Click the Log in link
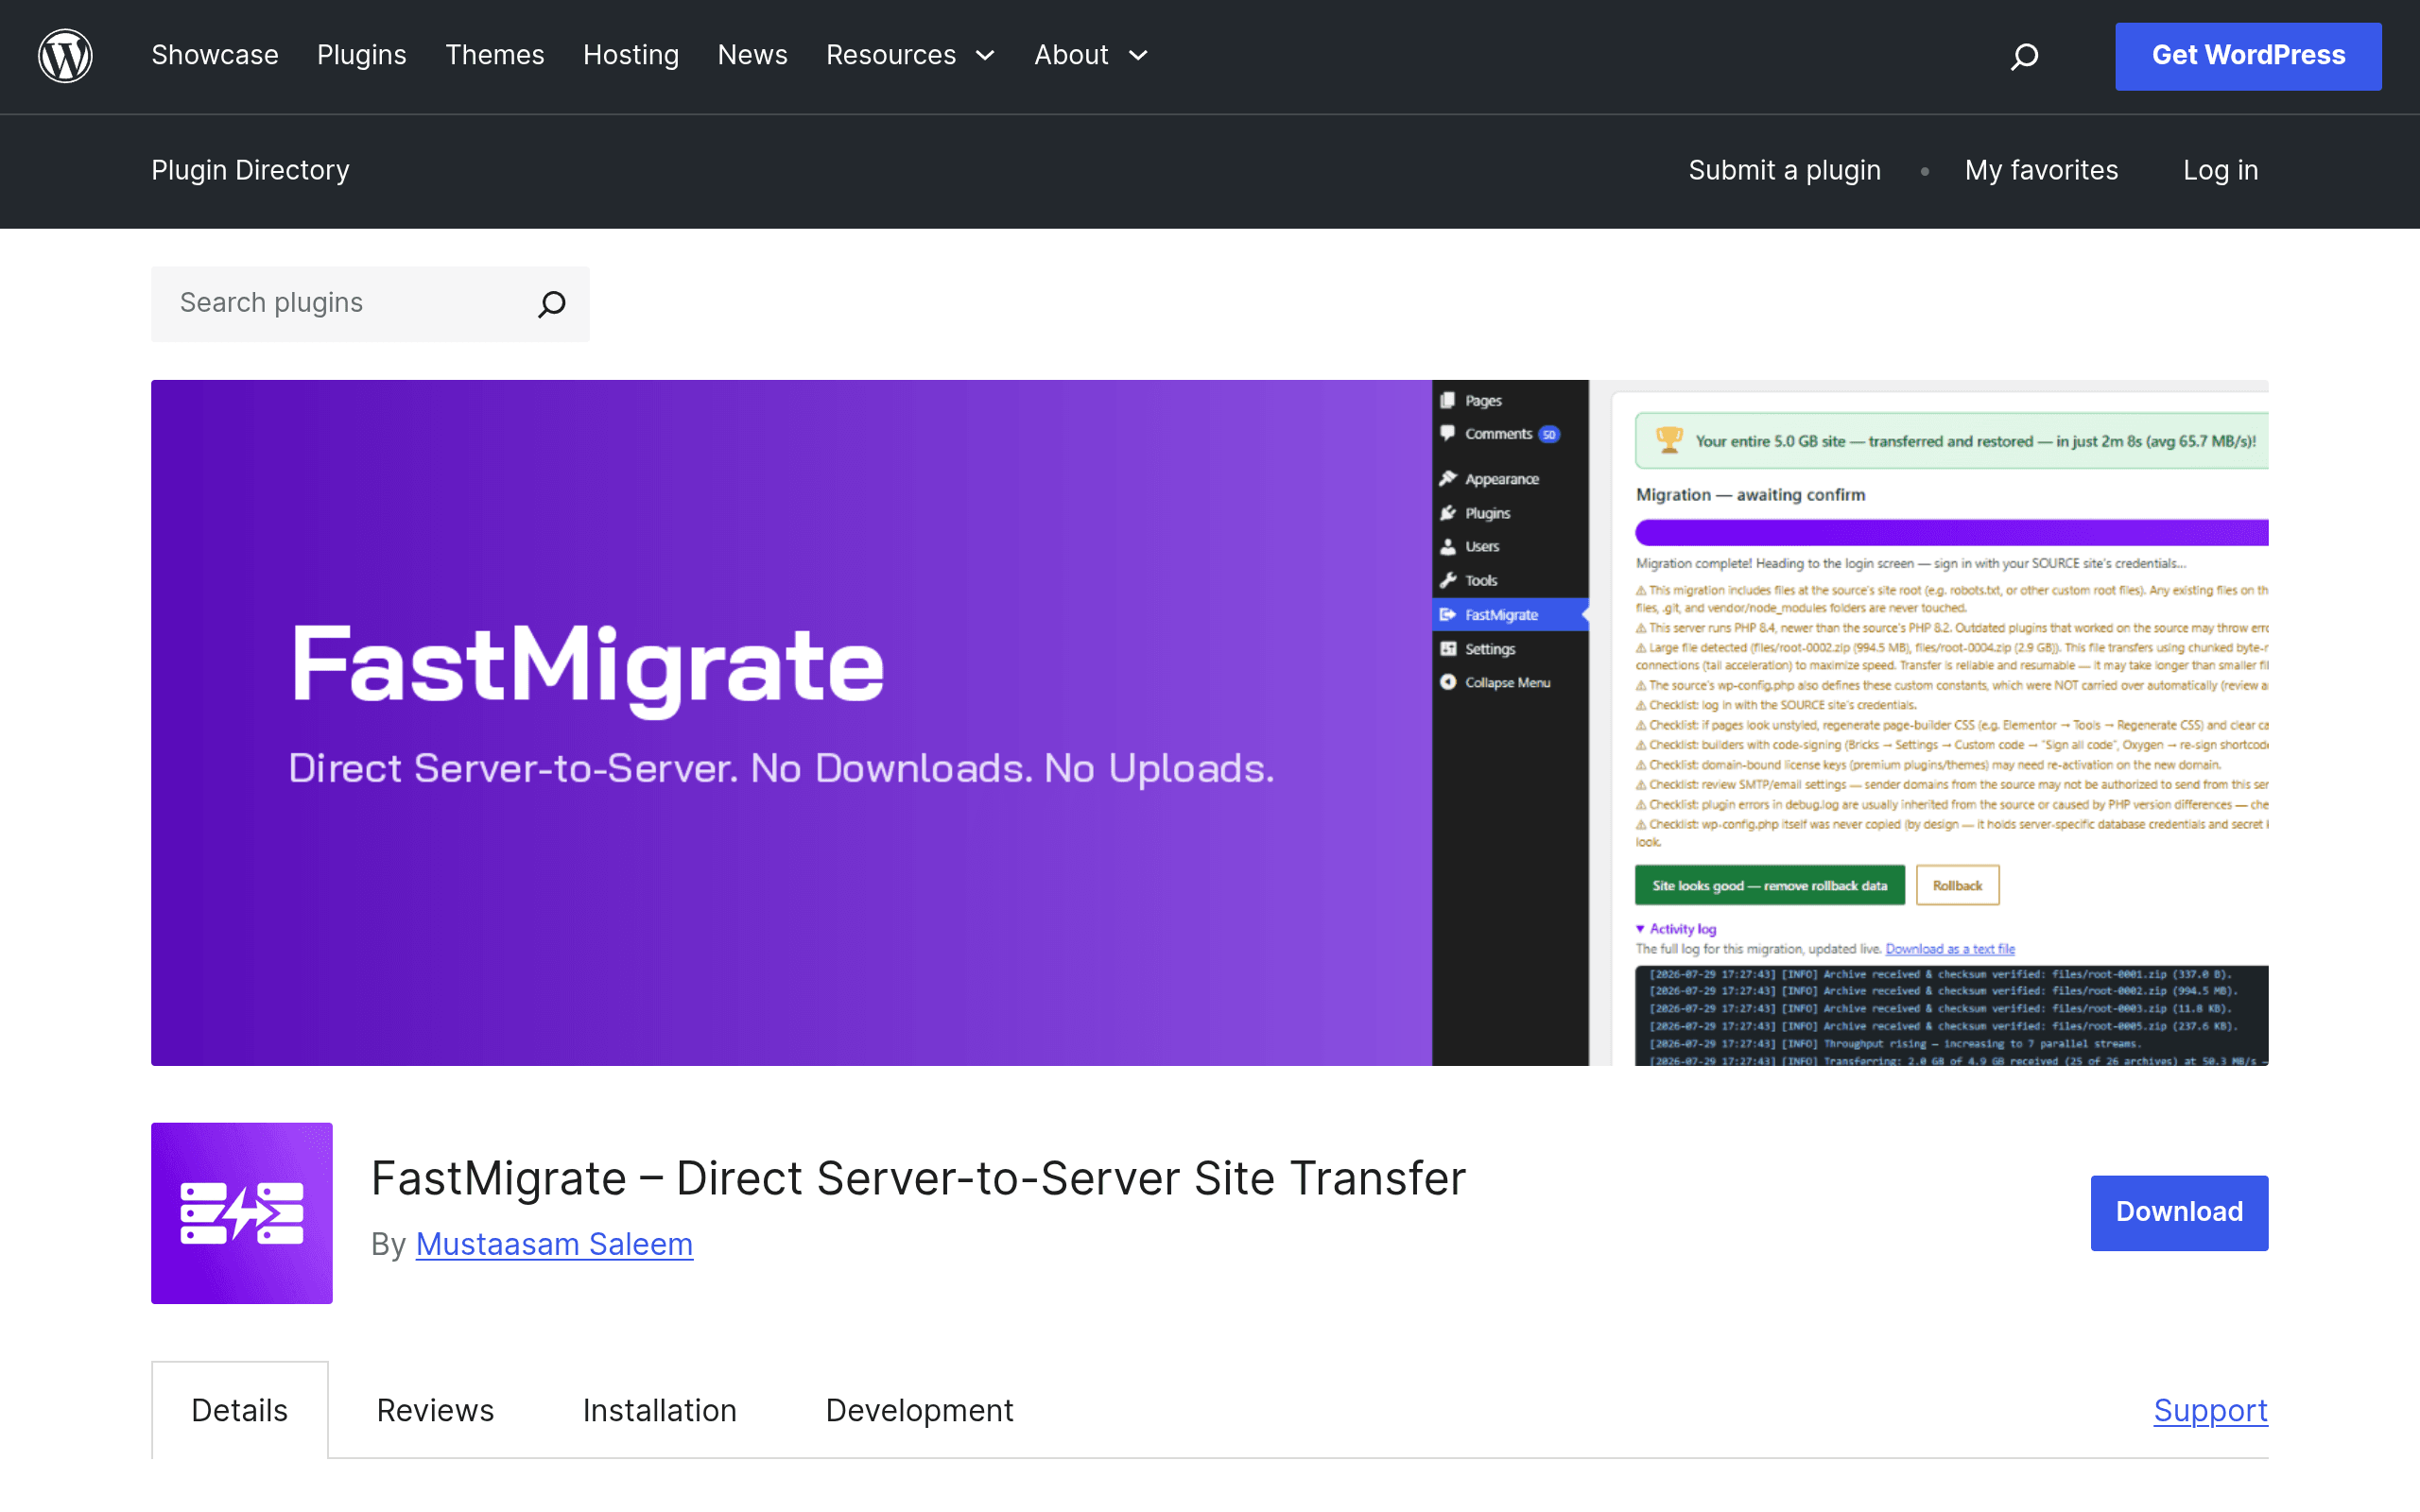Viewport: 2420px width, 1512px height. [x=2220, y=170]
